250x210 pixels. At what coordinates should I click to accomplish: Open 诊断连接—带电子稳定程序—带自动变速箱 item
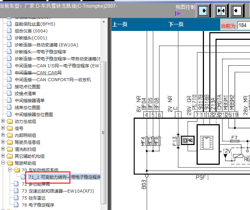58,59
